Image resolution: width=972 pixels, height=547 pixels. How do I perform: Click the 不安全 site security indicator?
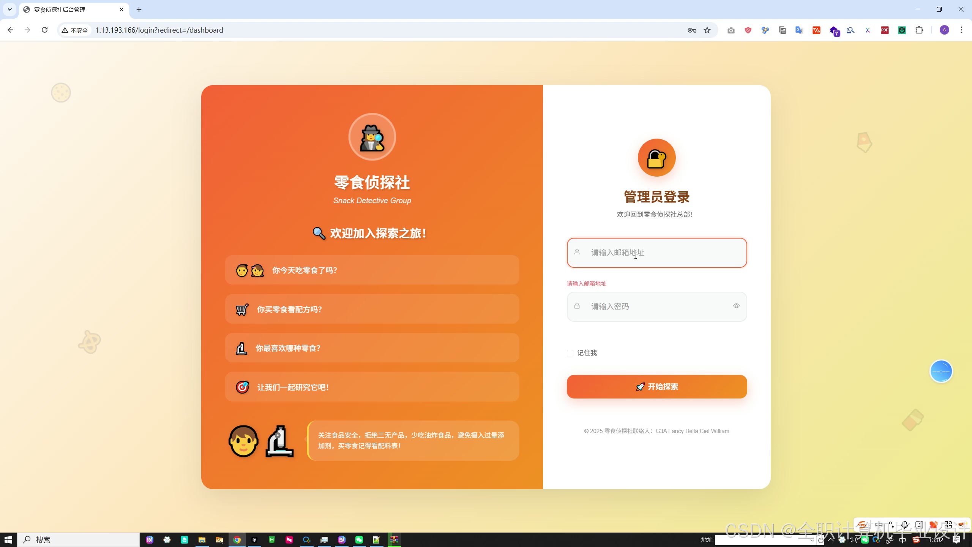point(75,30)
